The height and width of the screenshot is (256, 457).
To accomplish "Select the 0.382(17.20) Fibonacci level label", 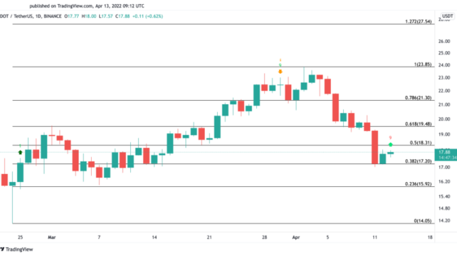I will pyautogui.click(x=418, y=161).
